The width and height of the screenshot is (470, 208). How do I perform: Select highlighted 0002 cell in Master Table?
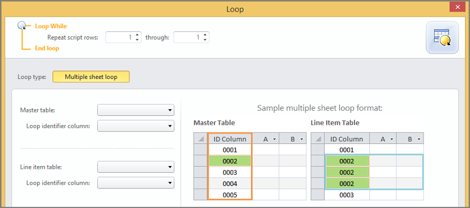[230, 161]
